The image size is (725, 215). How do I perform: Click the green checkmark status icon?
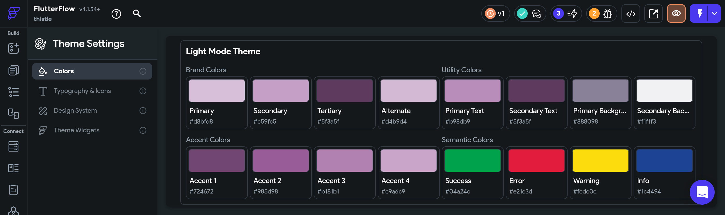coord(522,13)
